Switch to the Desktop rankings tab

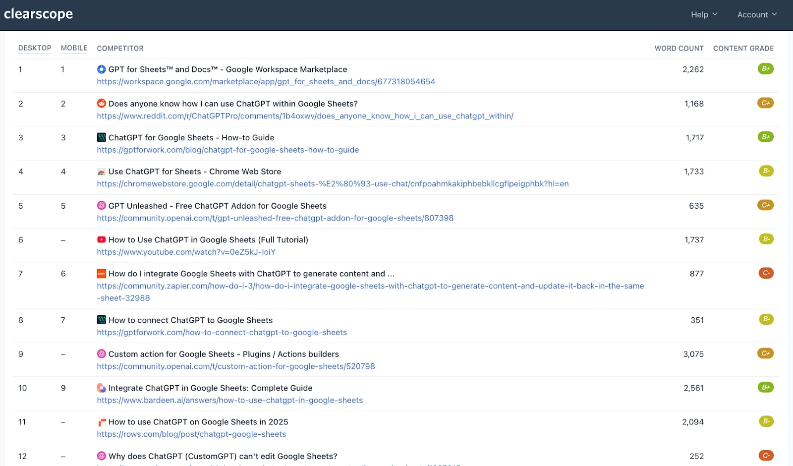[x=35, y=48]
